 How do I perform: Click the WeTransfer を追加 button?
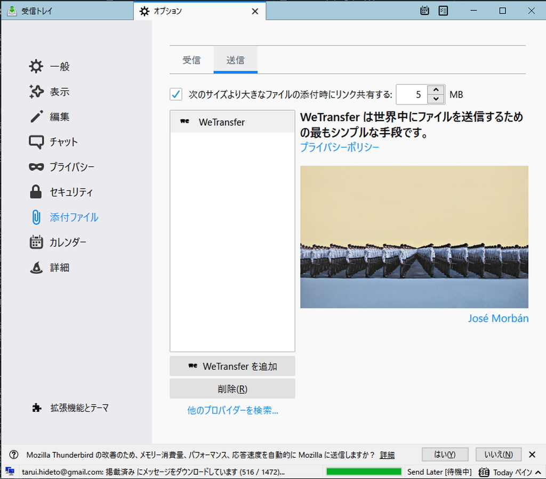(x=232, y=366)
